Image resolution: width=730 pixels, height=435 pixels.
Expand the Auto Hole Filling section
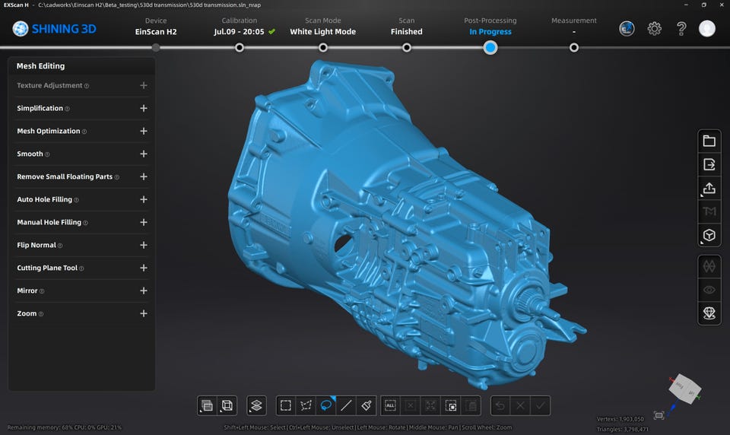click(144, 199)
